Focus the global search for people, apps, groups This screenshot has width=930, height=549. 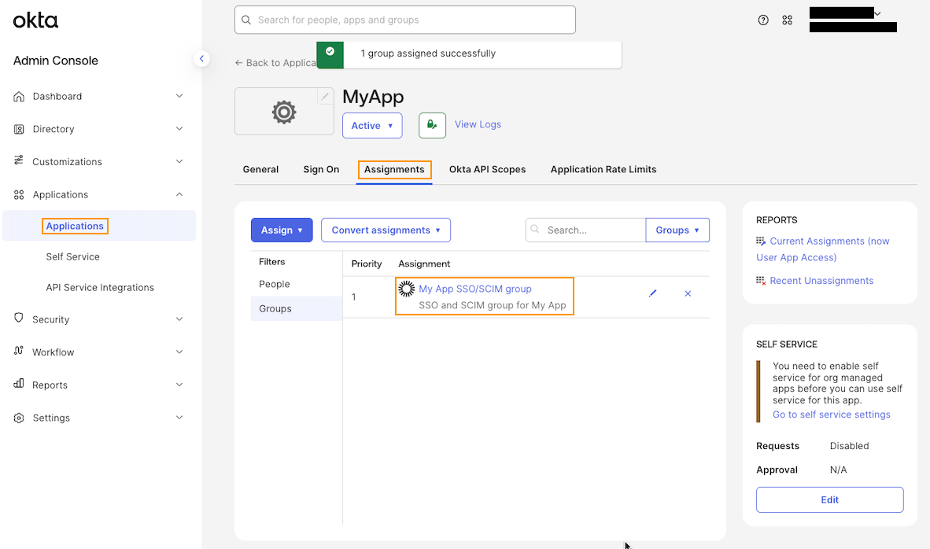pyautogui.click(x=405, y=20)
